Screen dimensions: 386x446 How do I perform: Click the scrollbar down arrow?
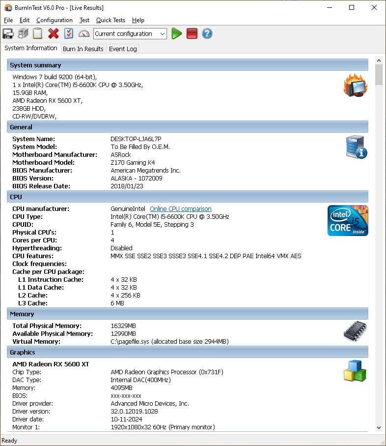click(x=379, y=427)
